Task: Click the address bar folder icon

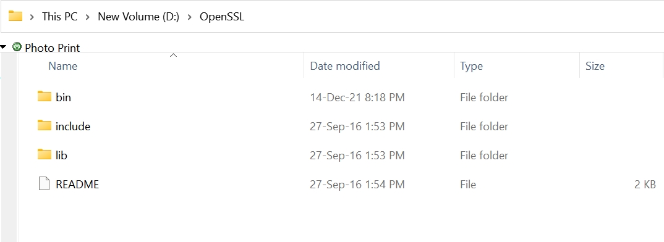Action: pos(15,16)
